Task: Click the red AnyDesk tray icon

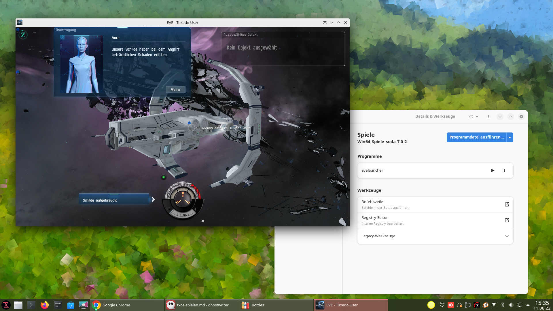Action: click(451, 305)
